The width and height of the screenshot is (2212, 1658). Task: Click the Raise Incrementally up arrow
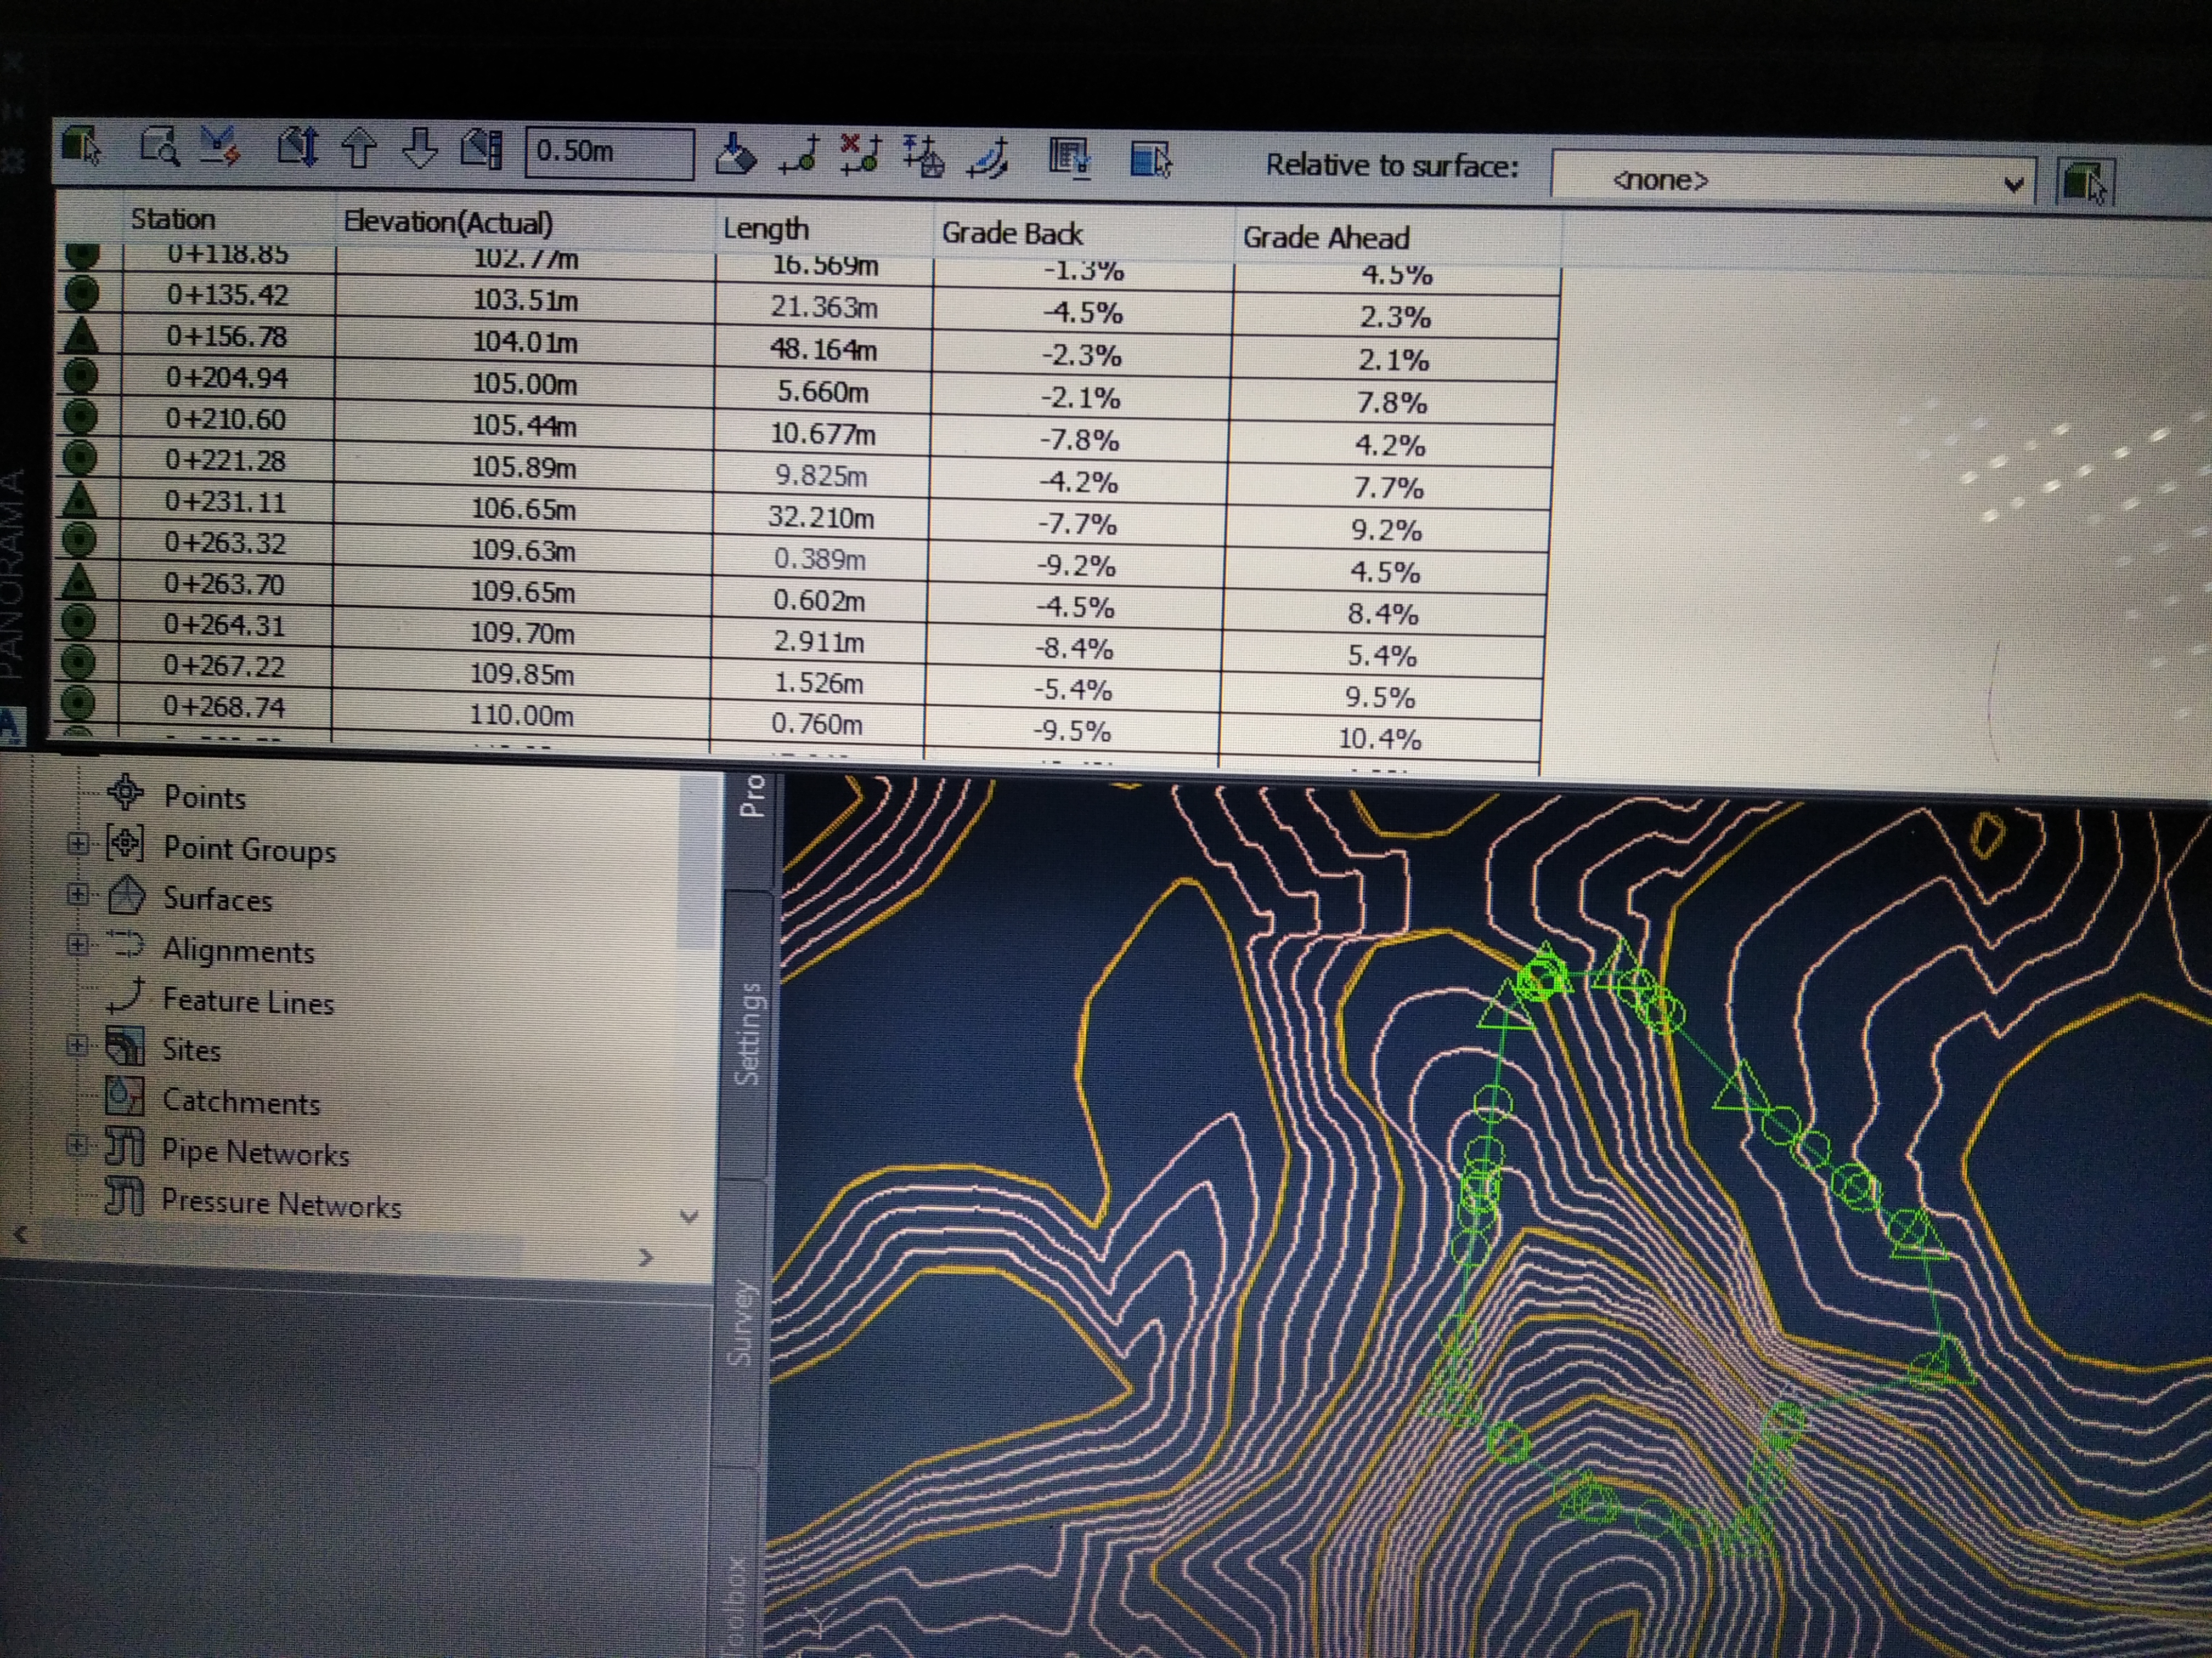point(359,149)
